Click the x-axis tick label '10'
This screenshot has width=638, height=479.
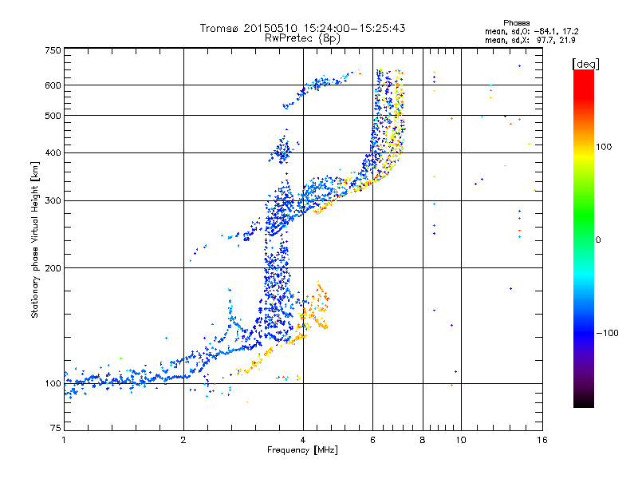coord(461,440)
